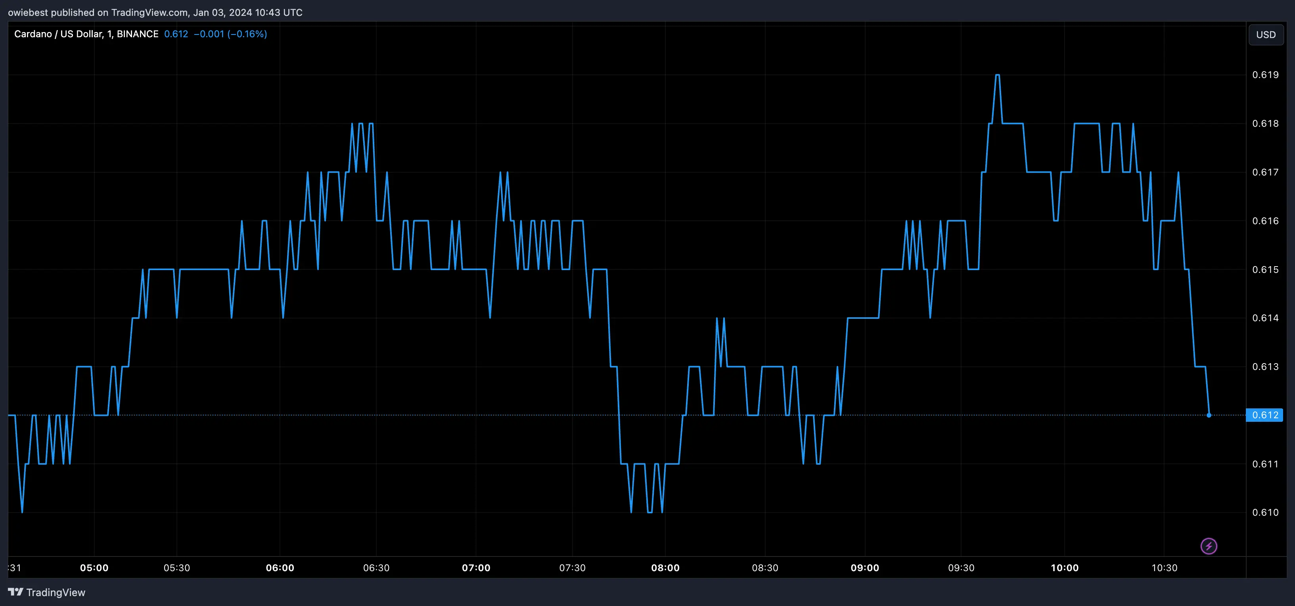Toggle the chart timeframe indicator '1'

click(x=108, y=34)
